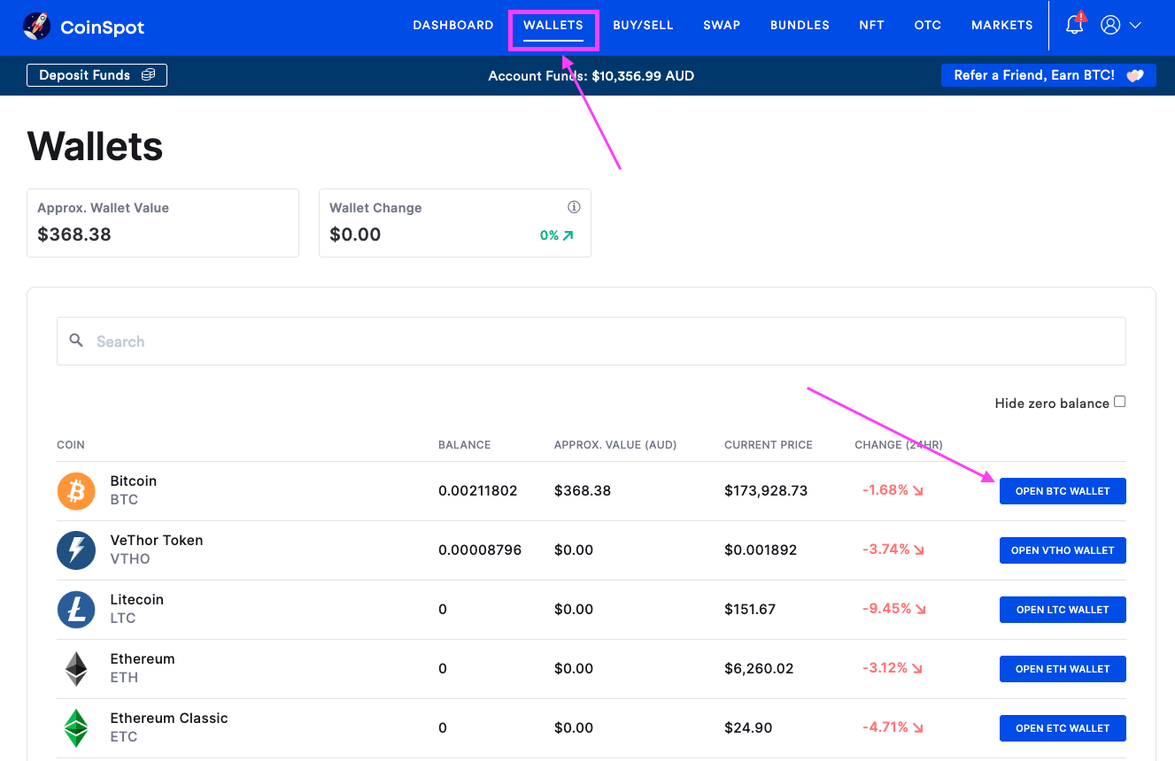Click the COIN column header

(71, 445)
